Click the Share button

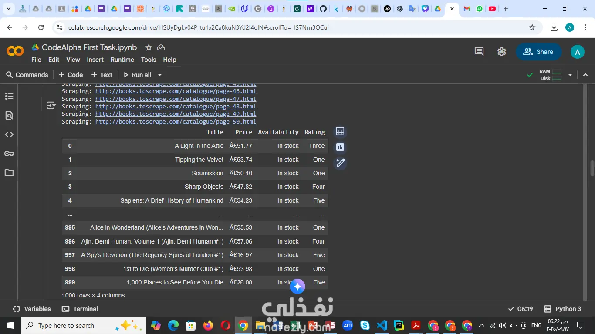(538, 52)
